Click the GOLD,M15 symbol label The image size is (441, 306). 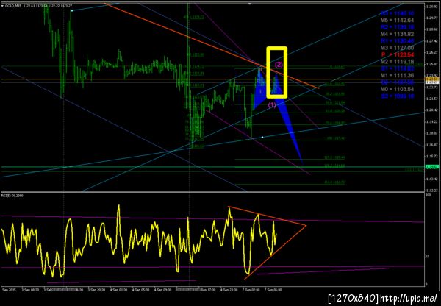12,5
